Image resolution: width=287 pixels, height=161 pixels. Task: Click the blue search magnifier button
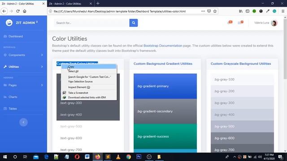tap(134, 23)
